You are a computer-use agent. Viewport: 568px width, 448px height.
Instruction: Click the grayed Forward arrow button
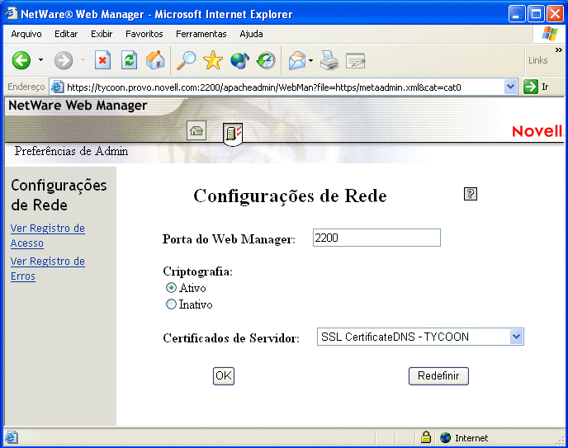point(64,60)
